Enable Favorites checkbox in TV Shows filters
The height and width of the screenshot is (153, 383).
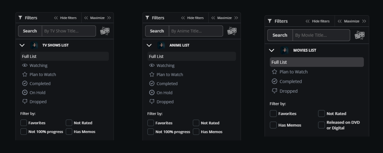click(24, 123)
